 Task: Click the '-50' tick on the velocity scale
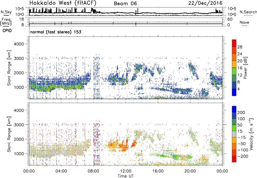coord(242,144)
